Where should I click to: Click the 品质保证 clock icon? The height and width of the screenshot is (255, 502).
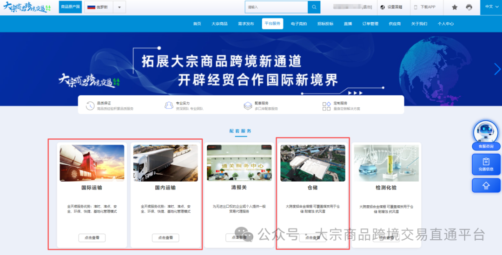coord(90,106)
